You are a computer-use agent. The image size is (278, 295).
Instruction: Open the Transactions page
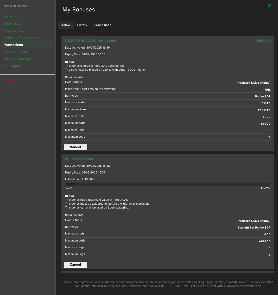(x=14, y=30)
